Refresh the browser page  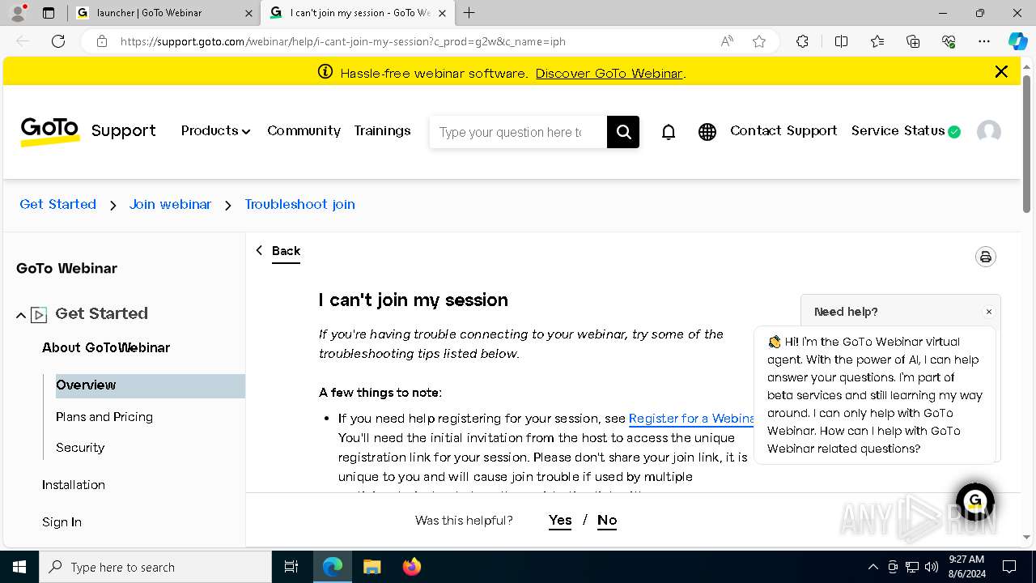(x=58, y=41)
